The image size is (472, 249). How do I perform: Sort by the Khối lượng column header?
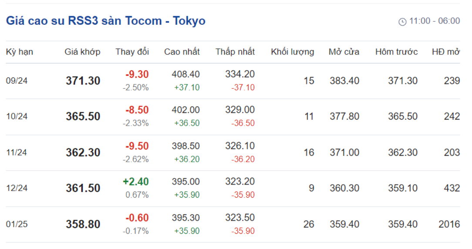click(292, 52)
